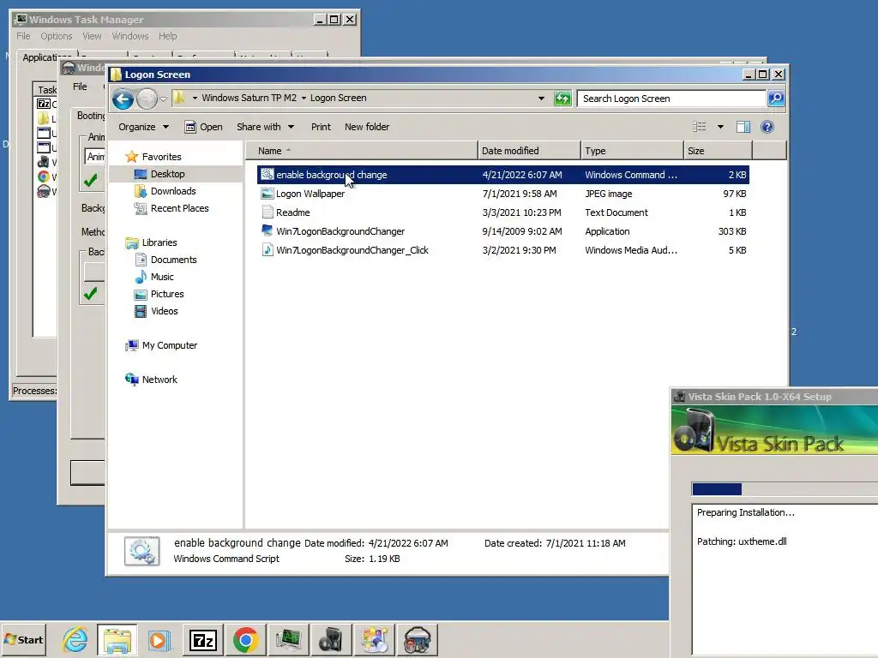Select the Readme text document icon

pos(268,212)
